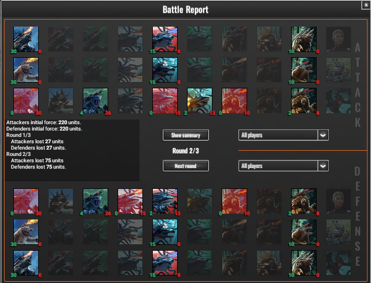Click the dimmed commander portrait in Defense section
This screenshot has height=283, width=371.
pos(339,201)
